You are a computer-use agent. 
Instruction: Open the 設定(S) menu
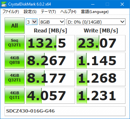[30, 12]
